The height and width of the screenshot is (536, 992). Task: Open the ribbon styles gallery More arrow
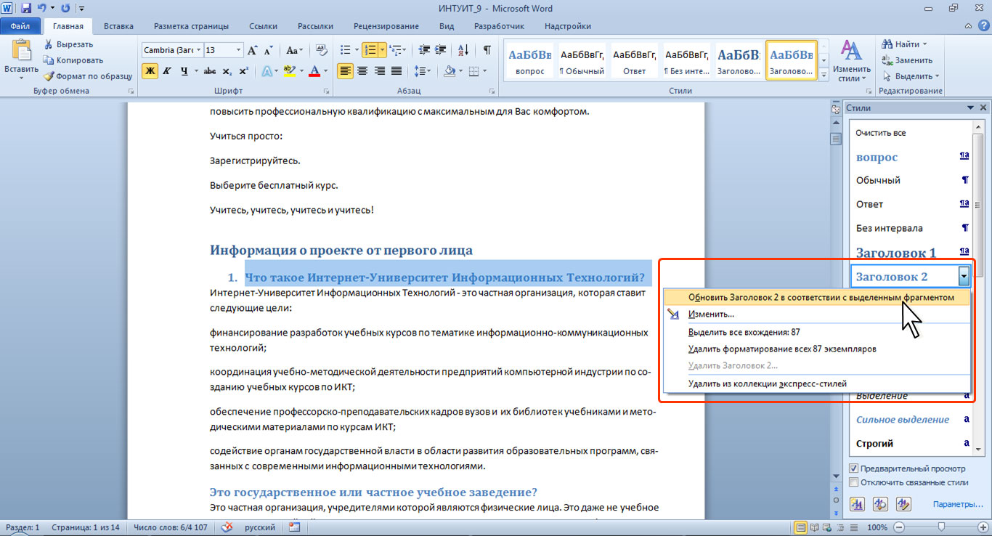(x=824, y=76)
